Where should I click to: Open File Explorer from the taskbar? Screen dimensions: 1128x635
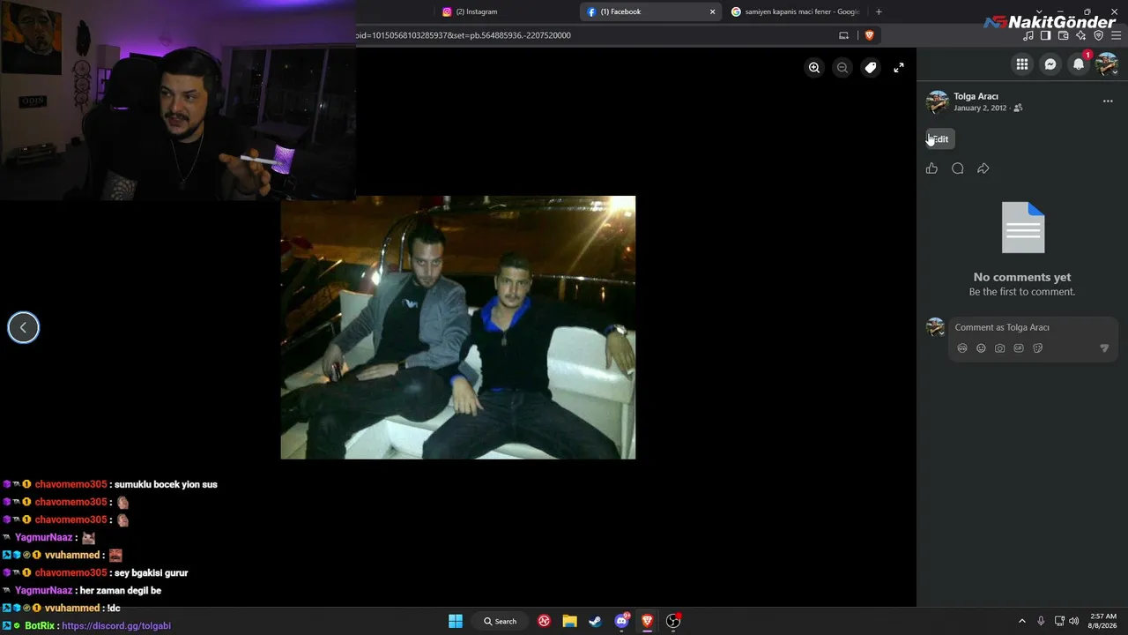[x=570, y=621]
